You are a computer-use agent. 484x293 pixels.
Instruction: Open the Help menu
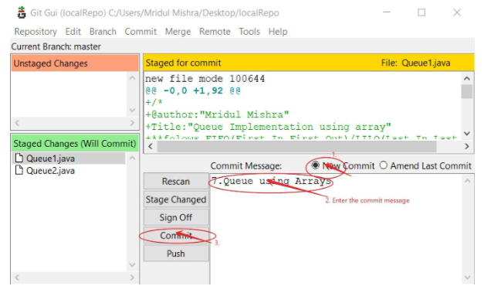(x=278, y=32)
